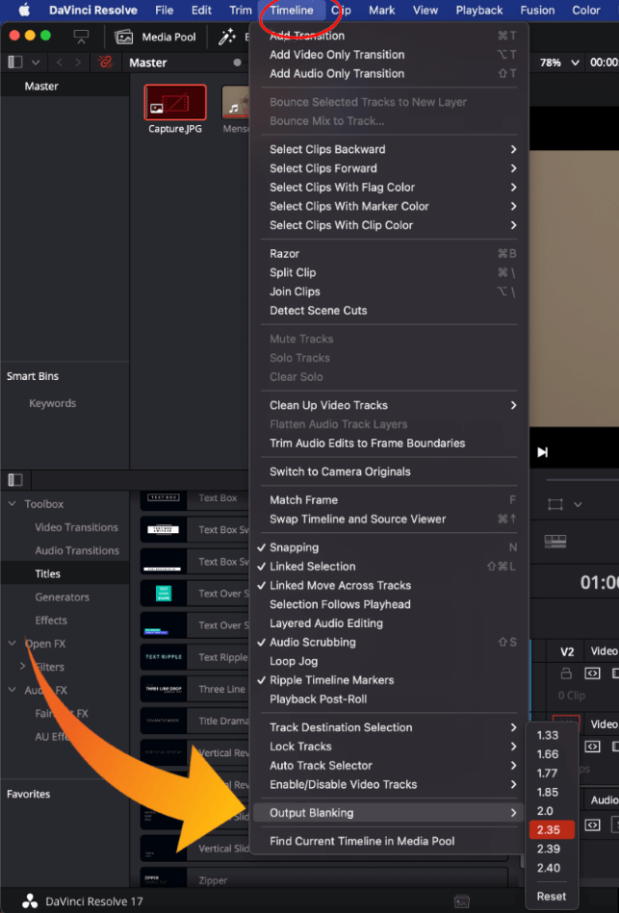Go forward with the right navigation arrow
Viewport: 619px width, 913px height.
click(x=78, y=63)
